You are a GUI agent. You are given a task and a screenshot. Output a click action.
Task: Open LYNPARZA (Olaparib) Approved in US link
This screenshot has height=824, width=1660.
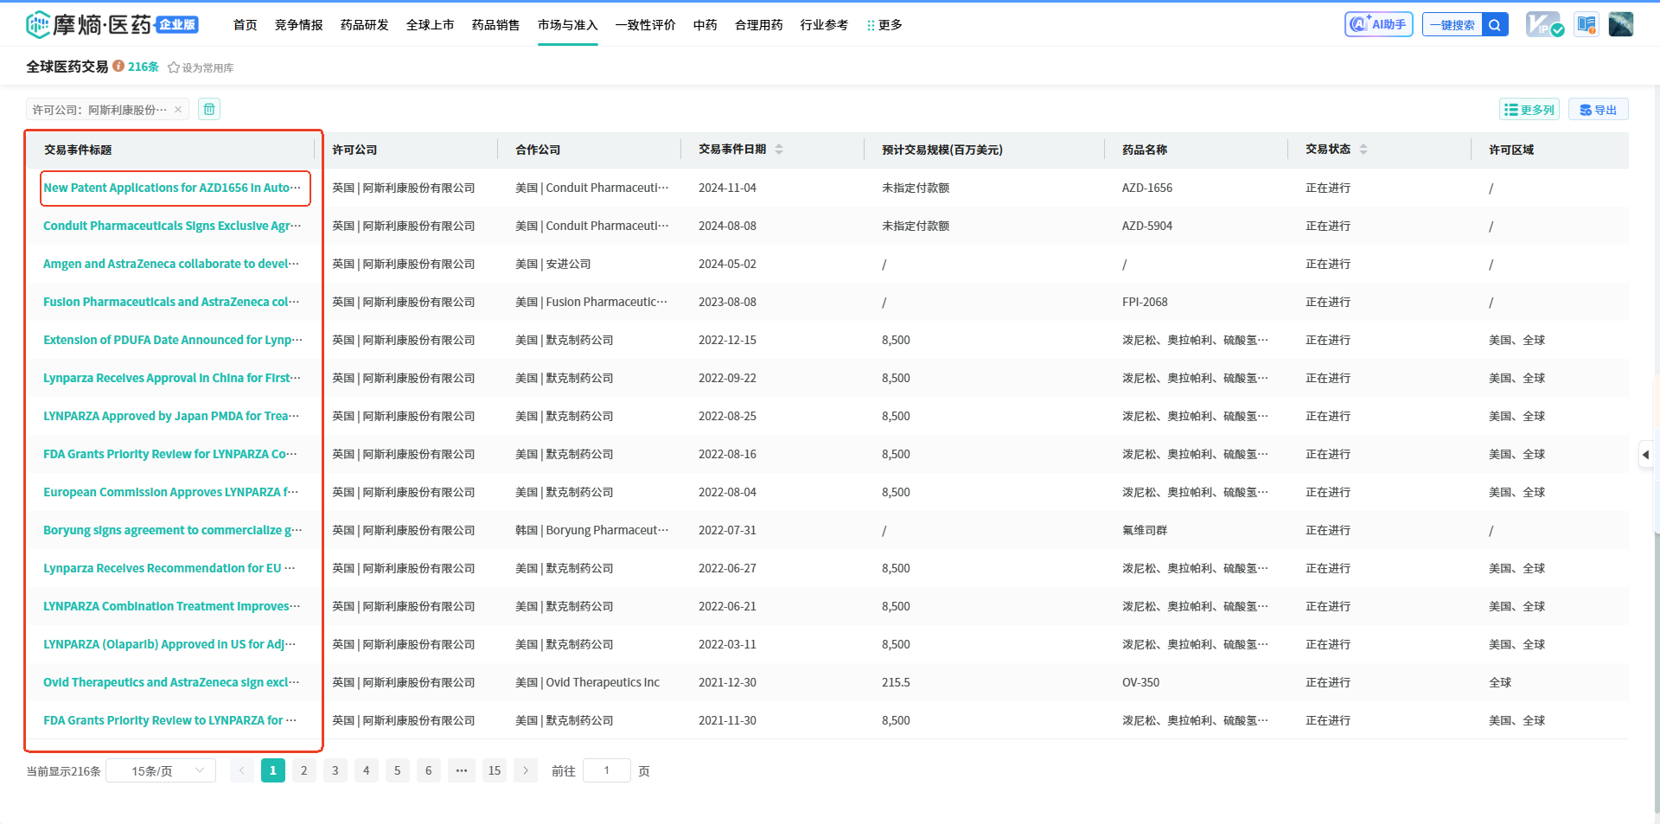pos(169,644)
